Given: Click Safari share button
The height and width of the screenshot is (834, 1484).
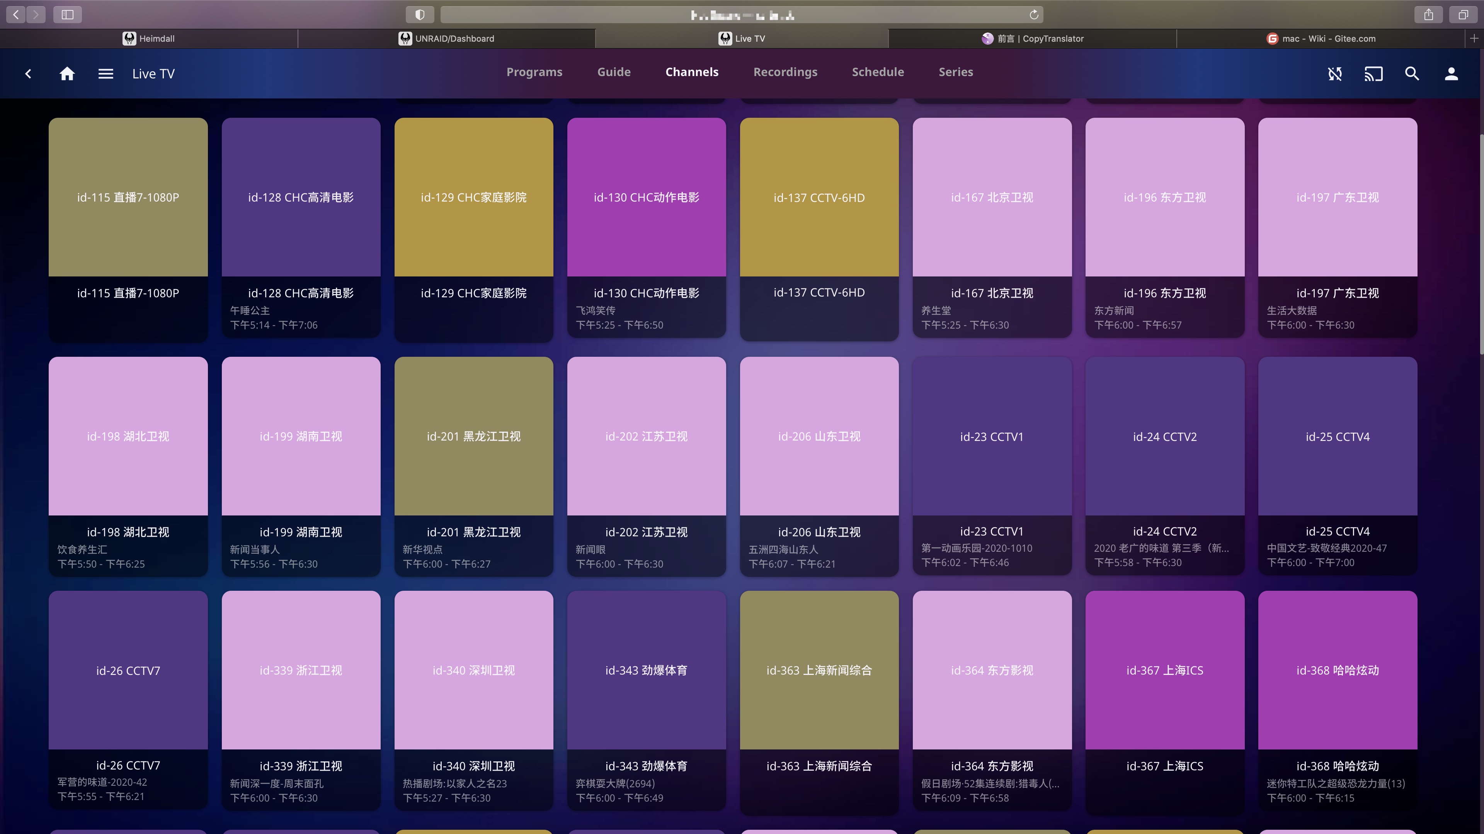Looking at the screenshot, I should coord(1429,14).
